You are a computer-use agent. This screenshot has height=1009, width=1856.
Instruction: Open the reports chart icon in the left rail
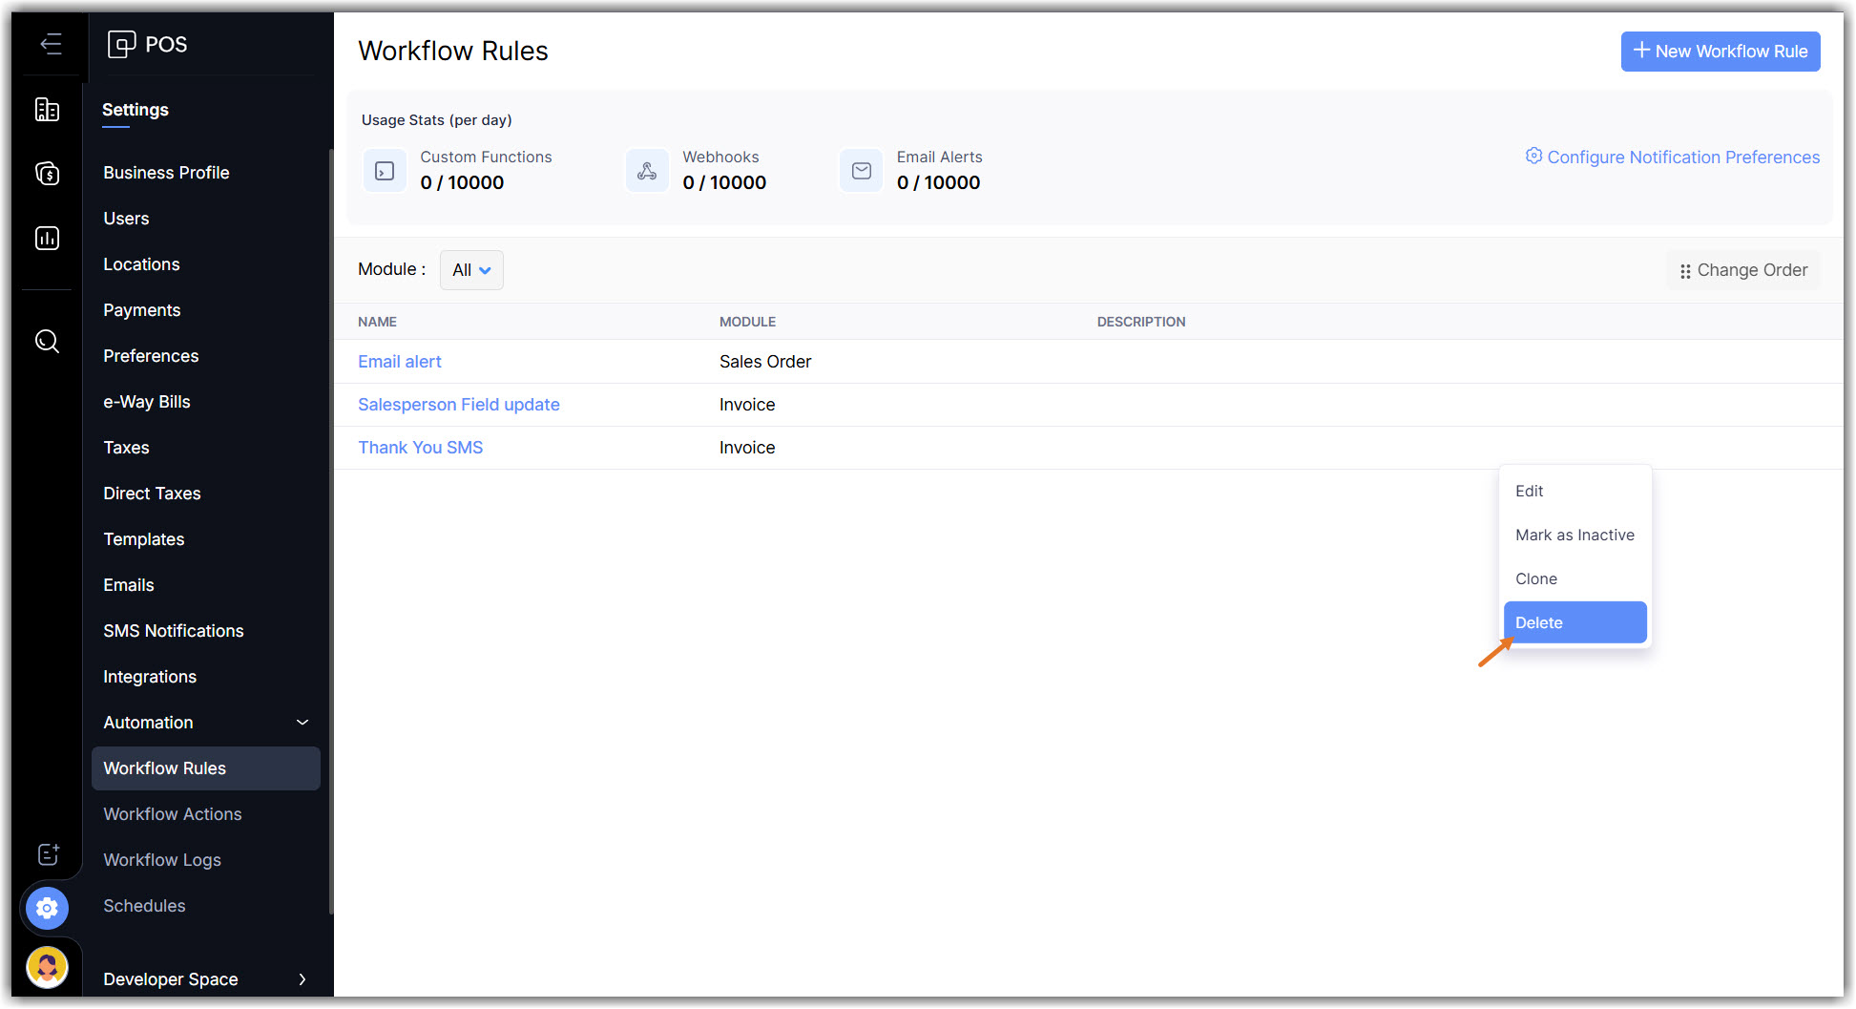[x=47, y=238]
